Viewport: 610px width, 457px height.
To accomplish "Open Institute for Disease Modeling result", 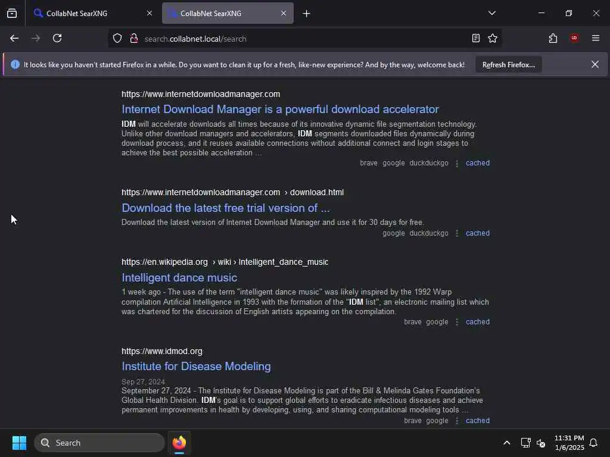I will point(196,366).
